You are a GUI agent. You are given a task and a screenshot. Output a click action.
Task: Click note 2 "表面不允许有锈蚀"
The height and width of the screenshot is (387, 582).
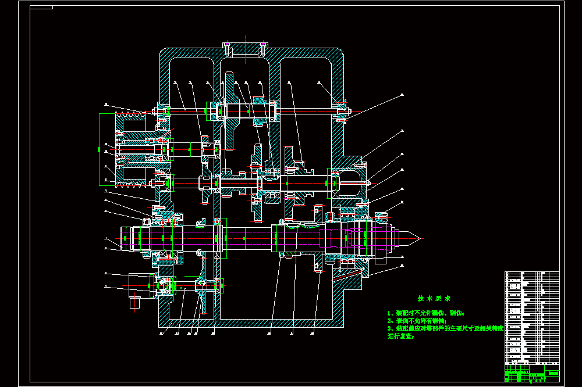[x=417, y=321]
